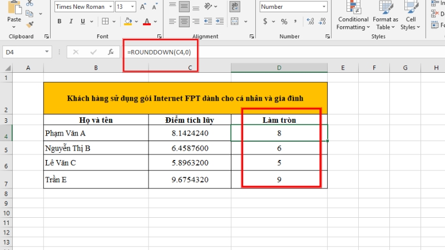The height and width of the screenshot is (250, 445).
Task: Click the Cut scissors icon
Action: click(29, 3)
